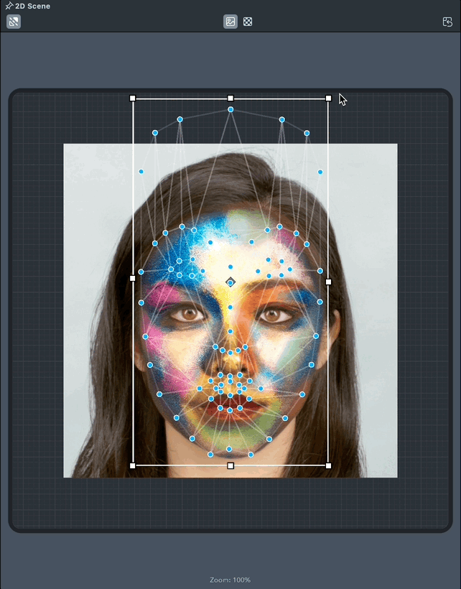
Task: Switch to the checkerboard background mode
Action: (248, 22)
